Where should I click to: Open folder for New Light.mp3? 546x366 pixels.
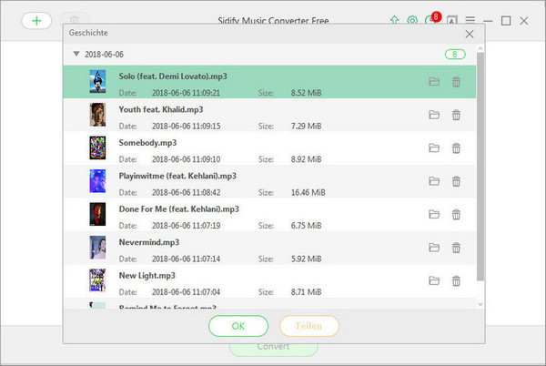coord(434,280)
